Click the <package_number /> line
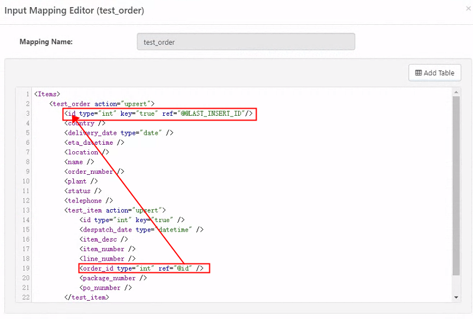473x319 pixels. (113, 278)
